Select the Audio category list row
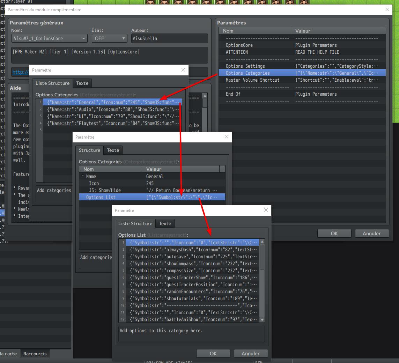This screenshot has height=363, width=399. pos(112,109)
